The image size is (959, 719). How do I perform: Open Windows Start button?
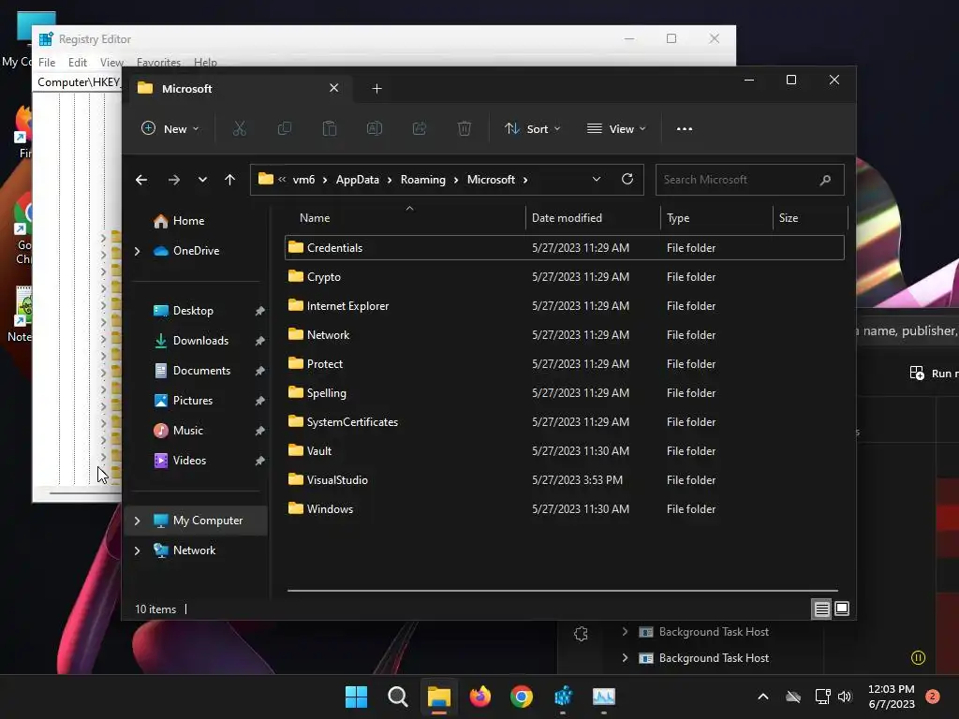coord(356,697)
